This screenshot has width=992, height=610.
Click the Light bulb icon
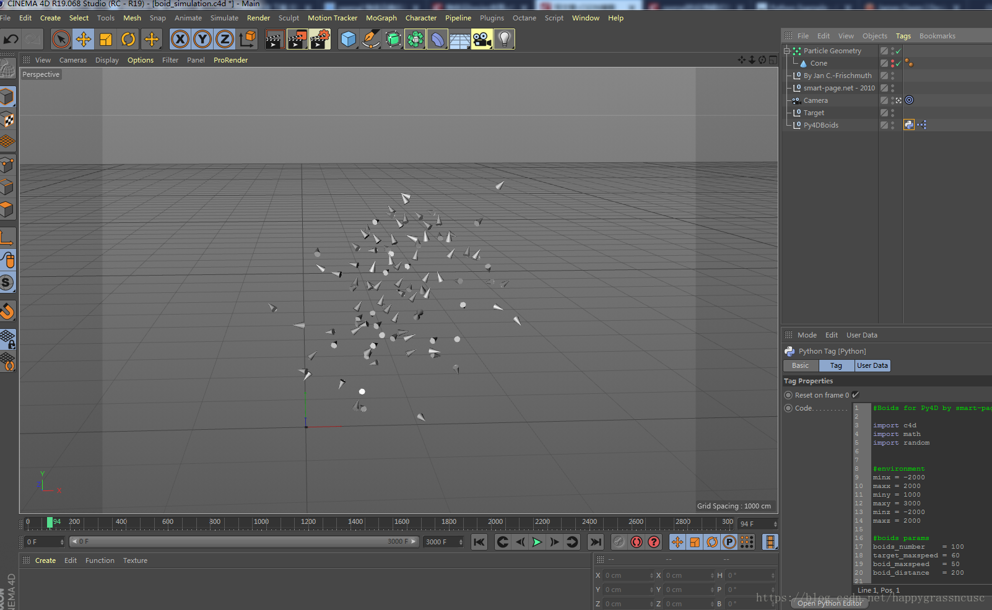(504, 40)
